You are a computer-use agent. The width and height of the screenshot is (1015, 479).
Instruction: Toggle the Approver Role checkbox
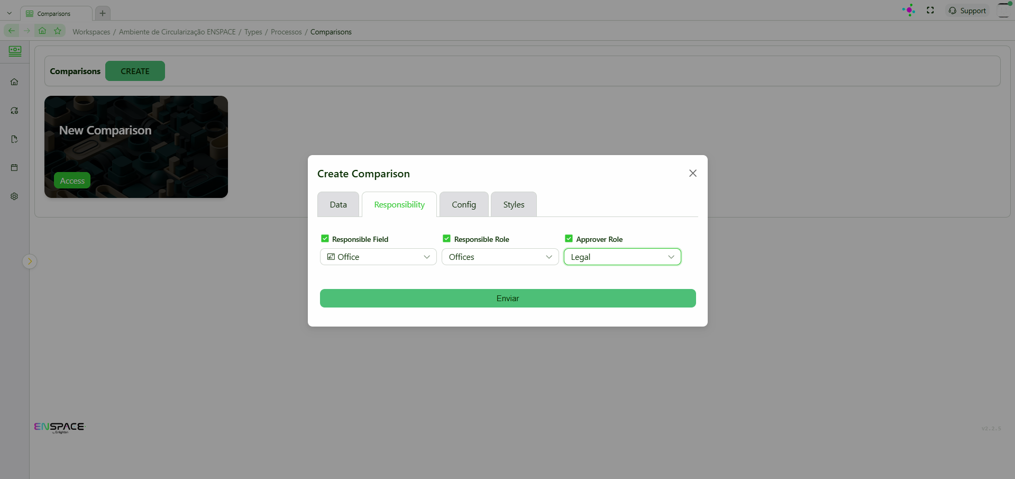(x=569, y=239)
